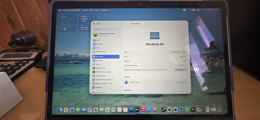
Task: Select Универсальный доступ in sidebar
Action: (x=106, y=79)
